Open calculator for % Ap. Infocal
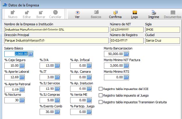 [89, 66]
